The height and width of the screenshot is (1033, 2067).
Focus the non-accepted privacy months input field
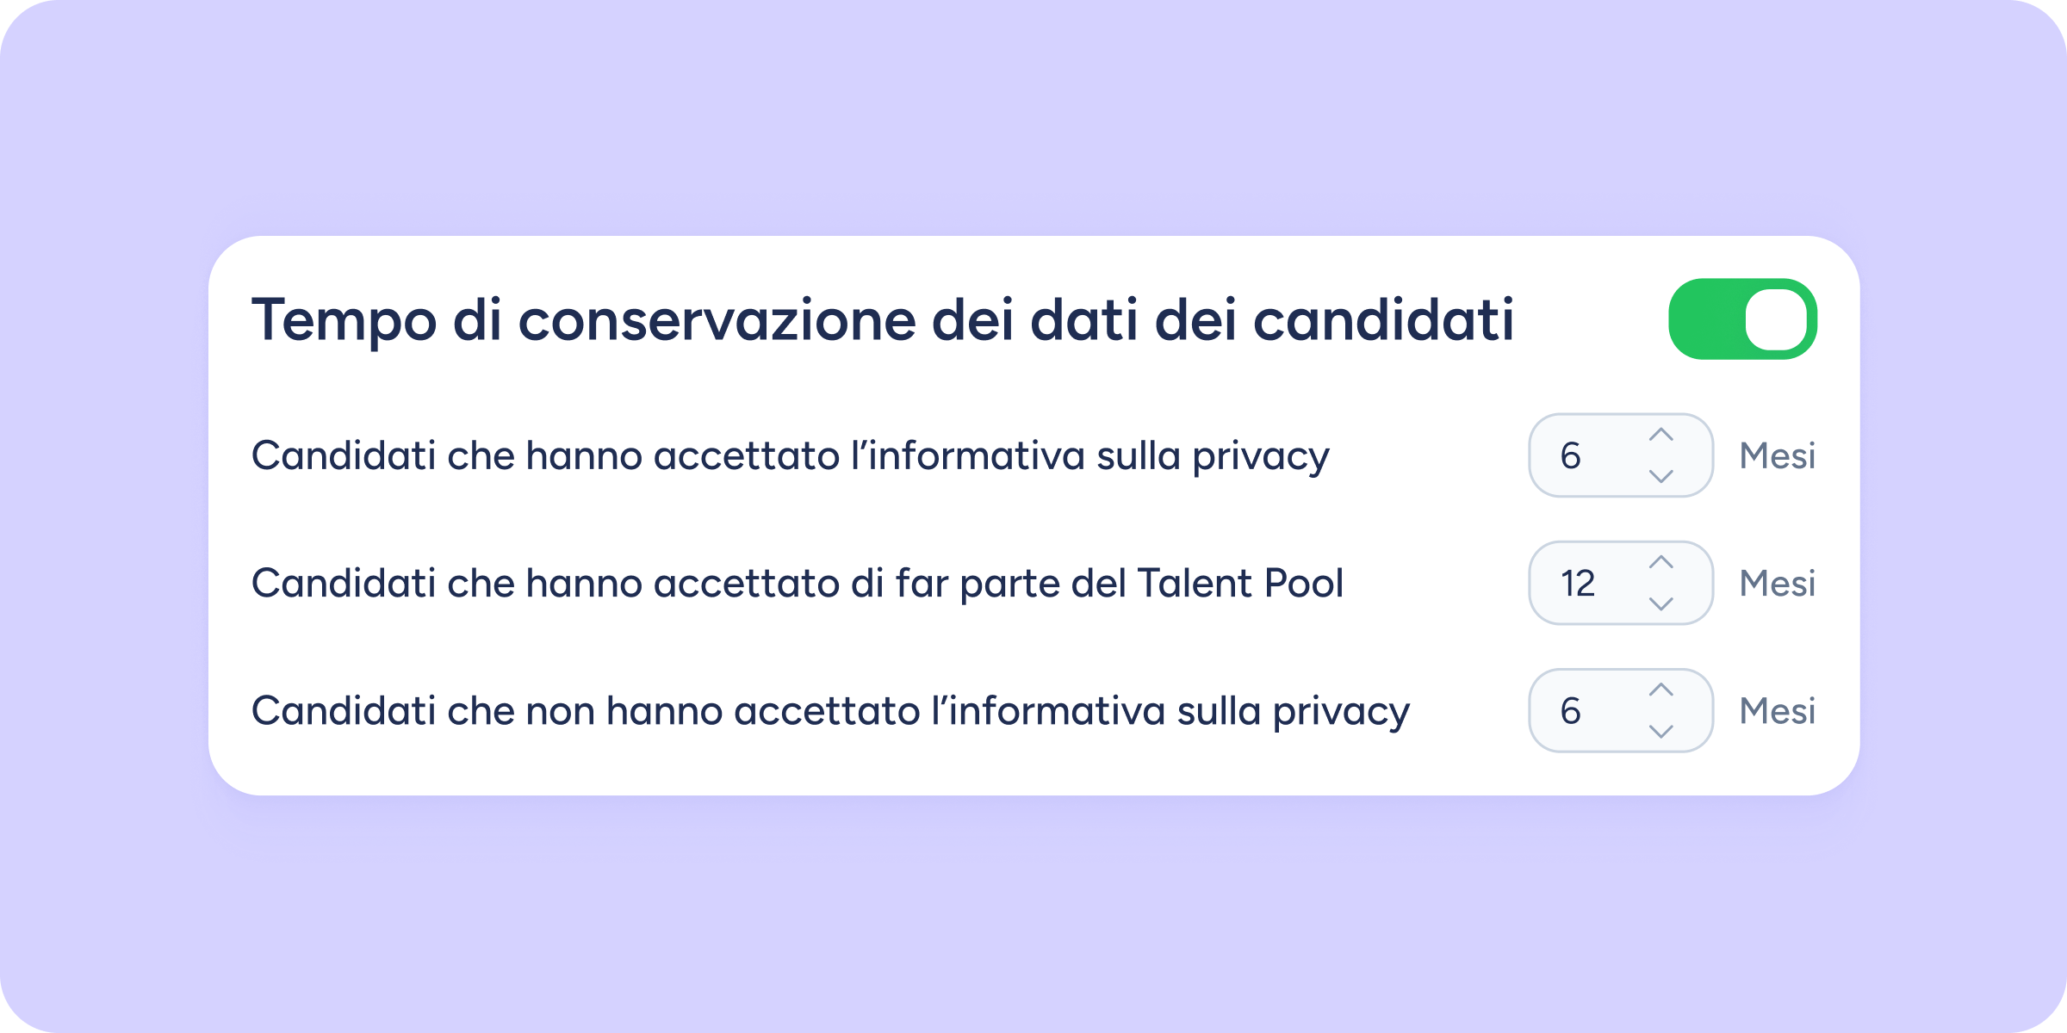click(x=1585, y=710)
